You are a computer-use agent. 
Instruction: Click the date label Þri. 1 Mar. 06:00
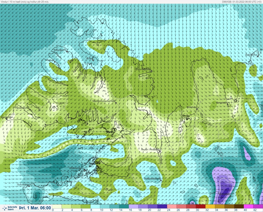(x=35, y=208)
